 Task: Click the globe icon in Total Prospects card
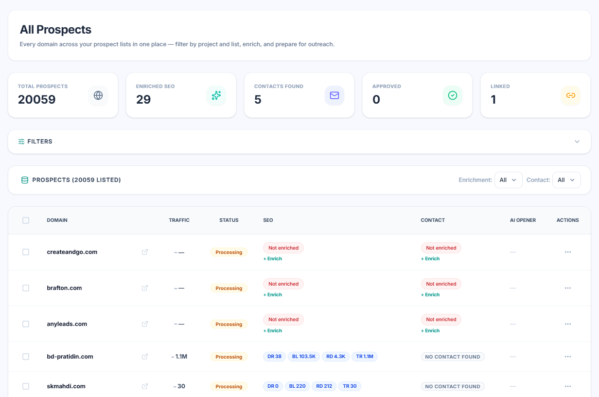coord(98,95)
